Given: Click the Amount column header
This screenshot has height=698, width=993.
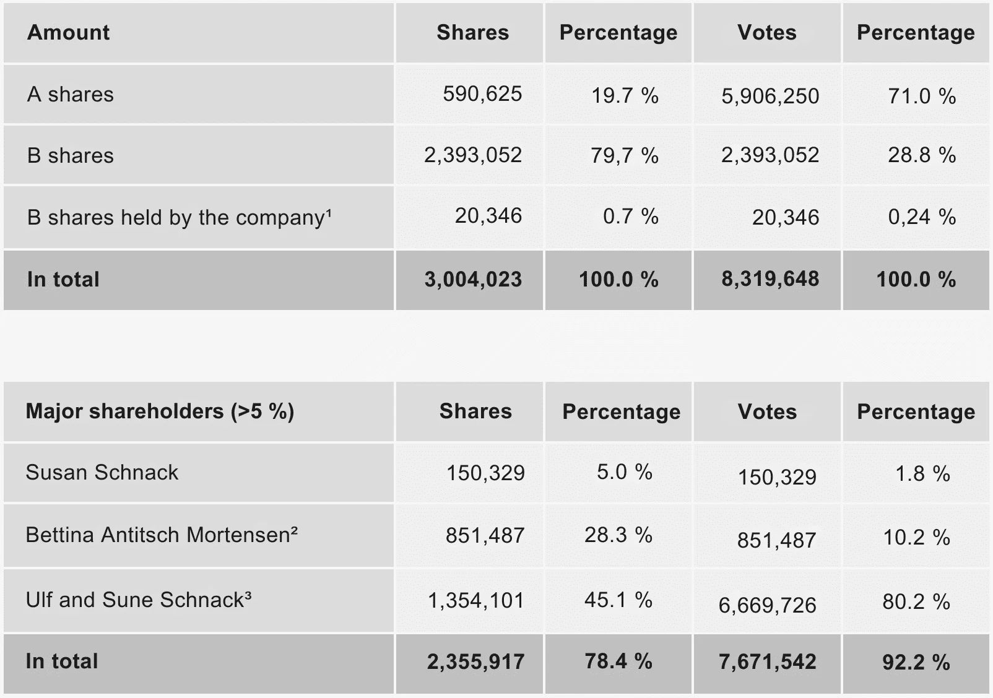Looking at the screenshot, I should (x=68, y=33).
